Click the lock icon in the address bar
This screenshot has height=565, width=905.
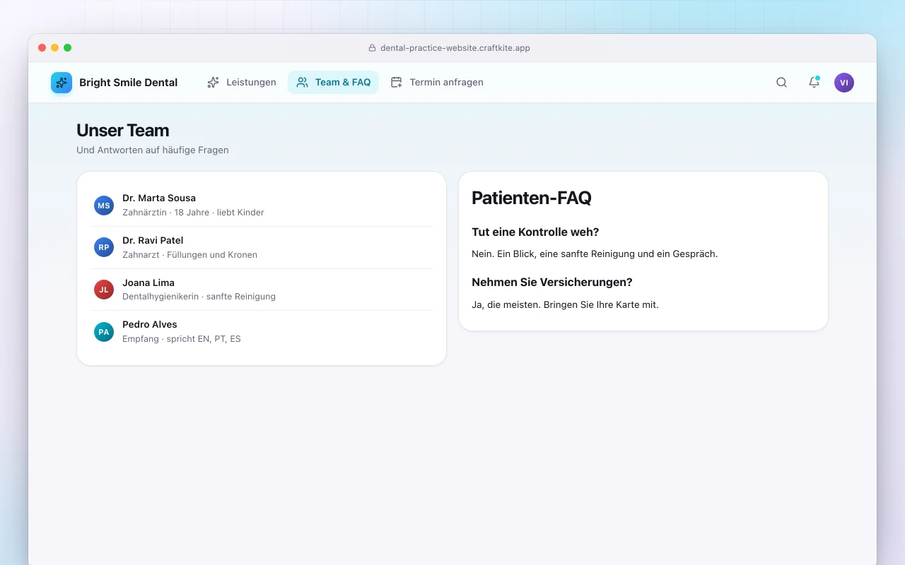coord(372,48)
